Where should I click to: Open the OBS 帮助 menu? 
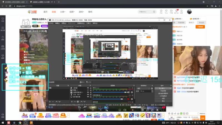(x=95, y=23)
